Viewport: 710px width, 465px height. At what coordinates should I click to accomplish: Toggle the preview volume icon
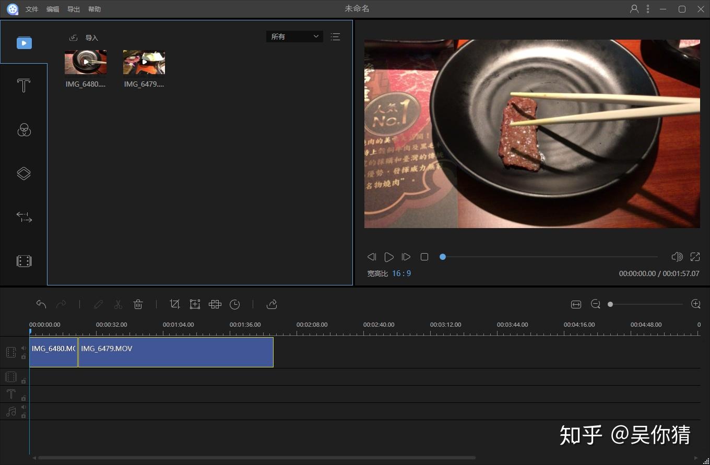pos(677,257)
